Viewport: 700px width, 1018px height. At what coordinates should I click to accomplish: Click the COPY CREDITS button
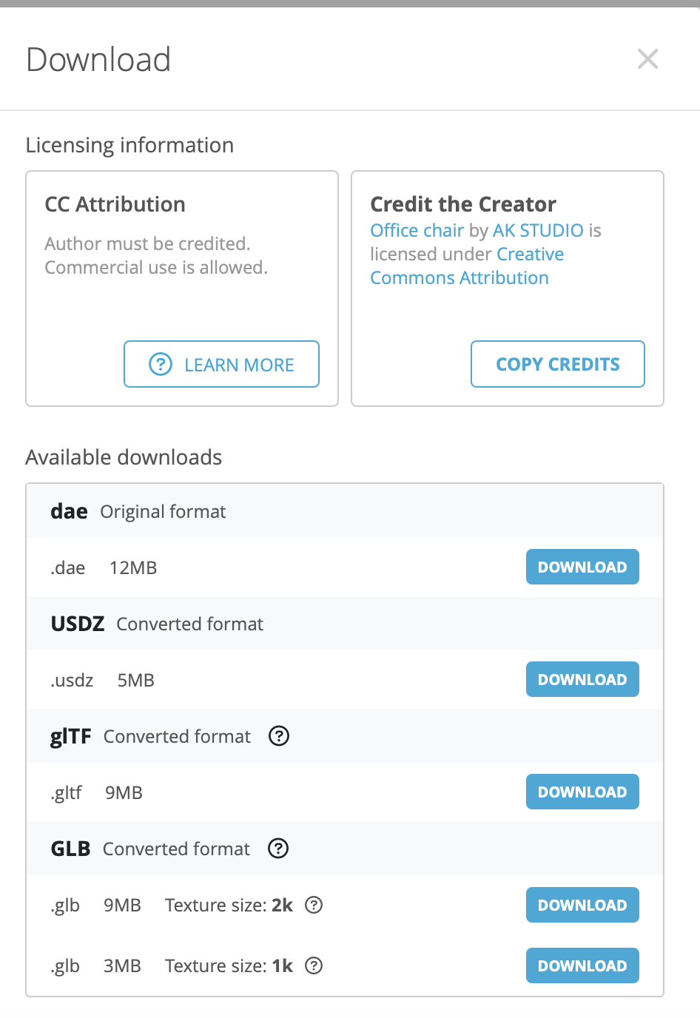(x=558, y=364)
